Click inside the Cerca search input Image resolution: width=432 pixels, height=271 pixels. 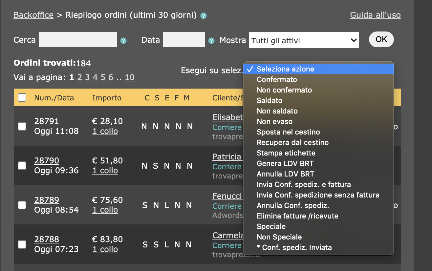pyautogui.click(x=77, y=39)
